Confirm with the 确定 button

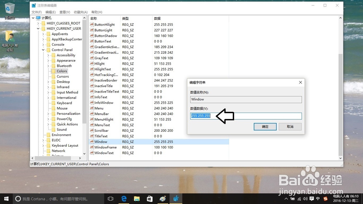(265, 127)
